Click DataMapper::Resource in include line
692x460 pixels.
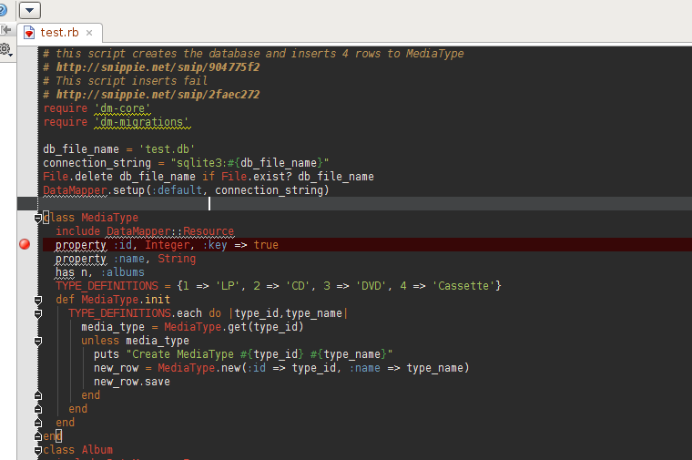pyautogui.click(x=170, y=231)
